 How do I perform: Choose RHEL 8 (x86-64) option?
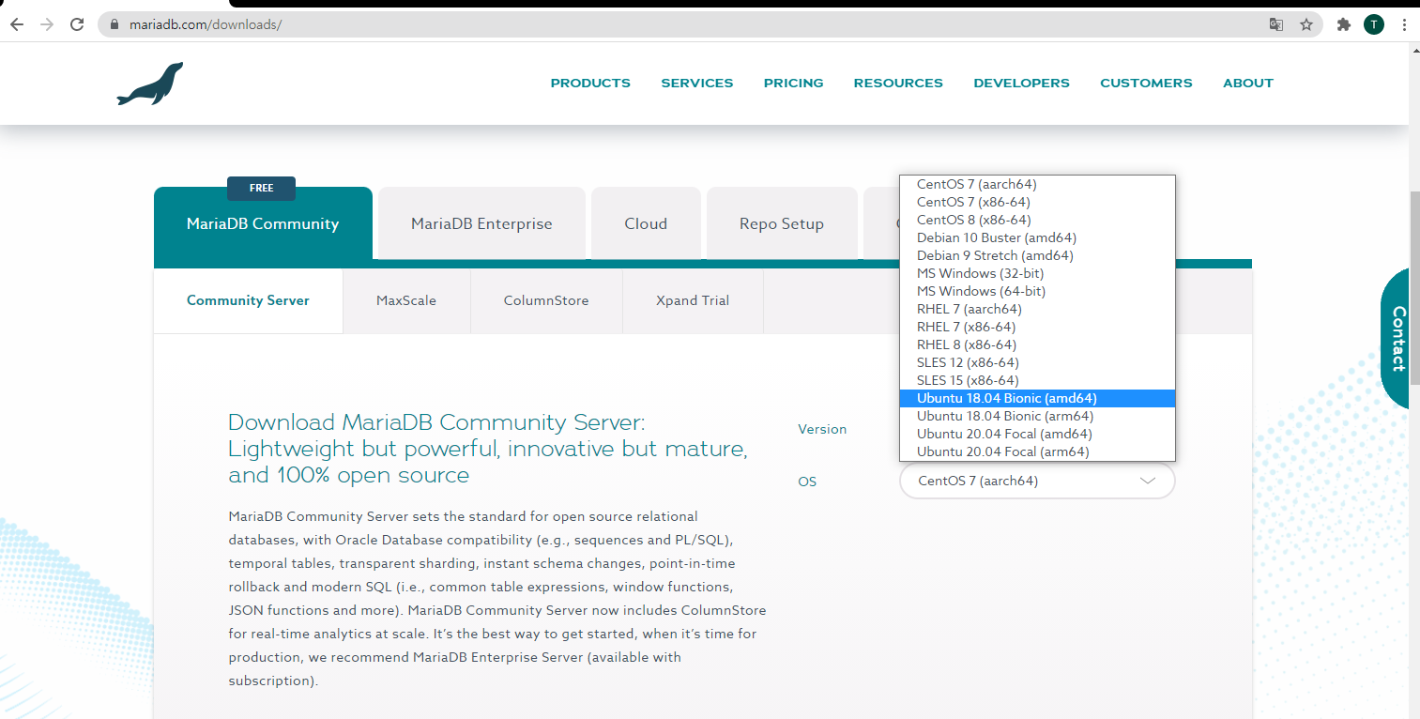pyautogui.click(x=1037, y=344)
